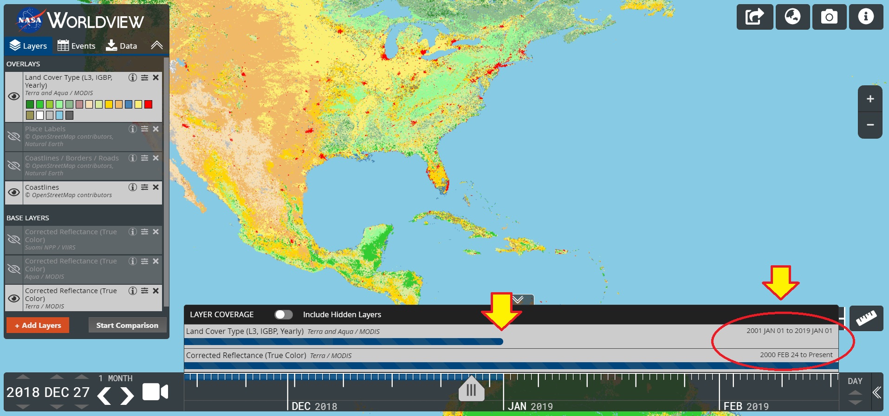889x416 pixels.
Task: Remove the Place Labels layer
Action: coord(156,129)
